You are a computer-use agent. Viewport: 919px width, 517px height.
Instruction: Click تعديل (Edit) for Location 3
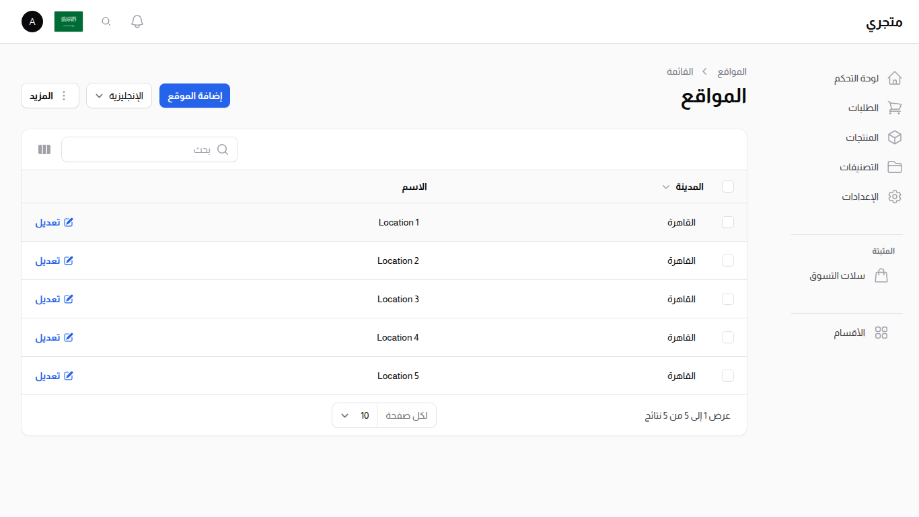[54, 299]
